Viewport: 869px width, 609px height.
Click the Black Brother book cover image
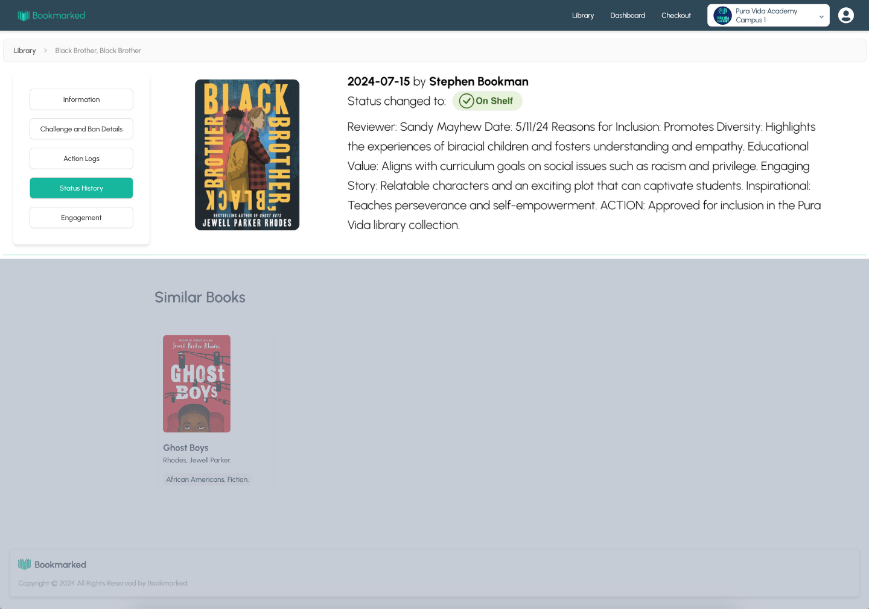click(x=247, y=155)
